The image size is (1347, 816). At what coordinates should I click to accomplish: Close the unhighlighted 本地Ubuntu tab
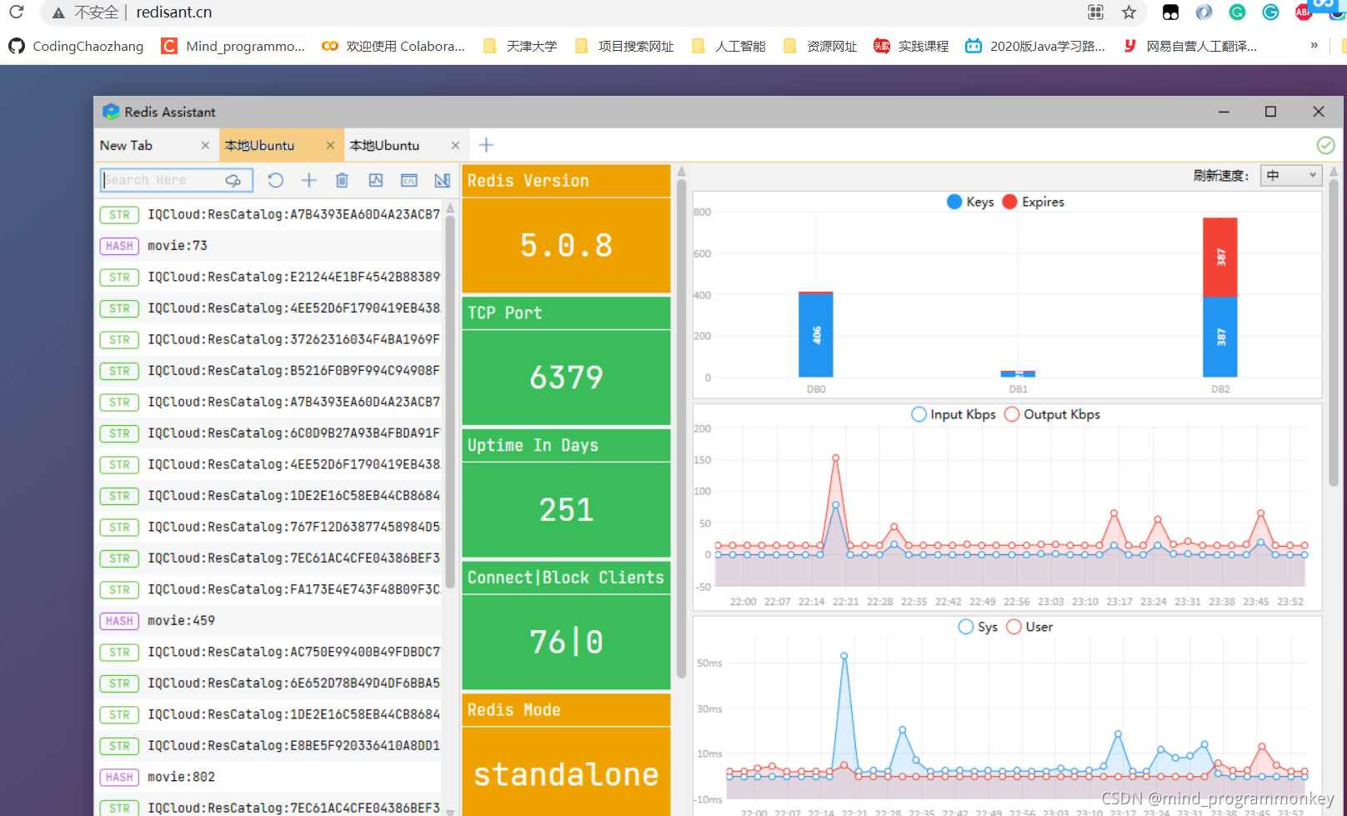click(x=455, y=145)
